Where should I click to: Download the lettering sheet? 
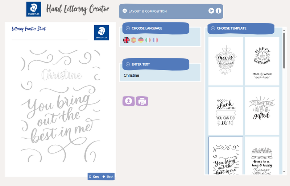[129, 101]
